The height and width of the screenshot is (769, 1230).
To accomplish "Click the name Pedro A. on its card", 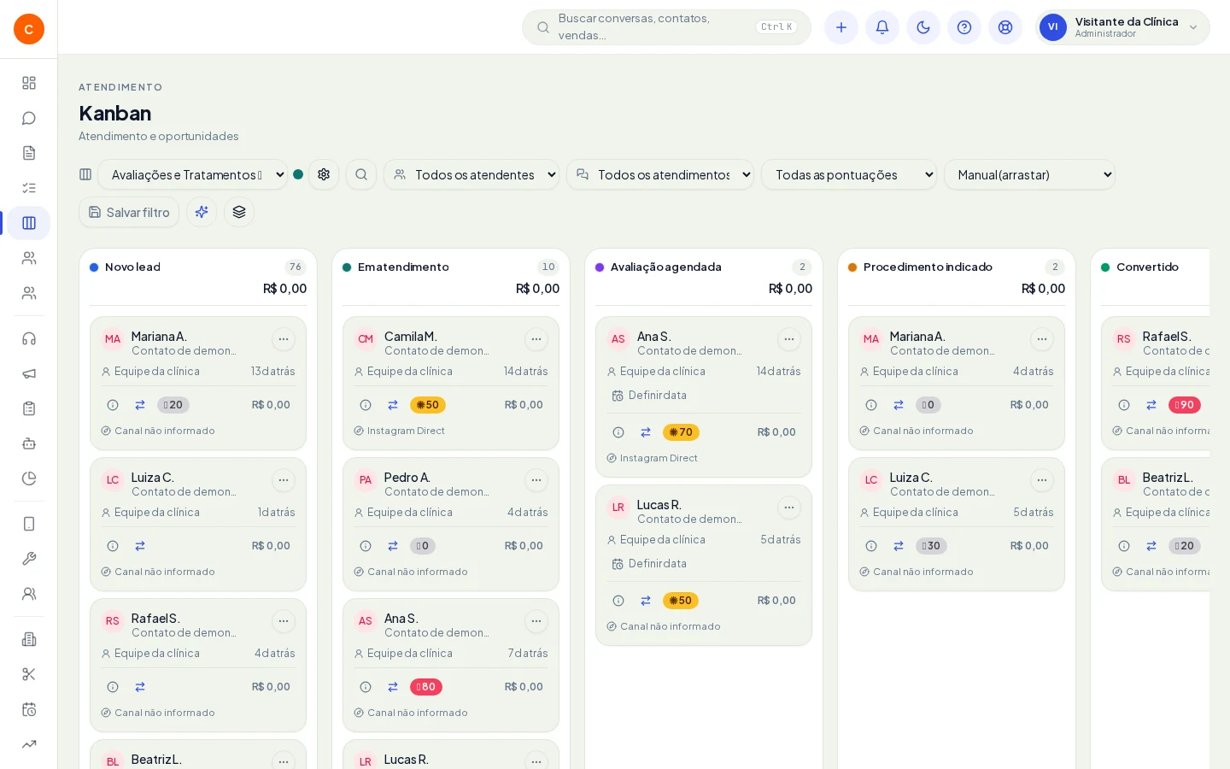I will tap(407, 478).
